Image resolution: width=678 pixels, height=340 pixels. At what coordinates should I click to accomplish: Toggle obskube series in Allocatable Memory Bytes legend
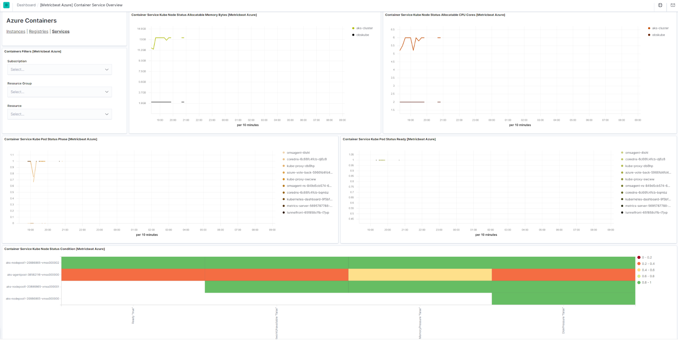click(361, 35)
